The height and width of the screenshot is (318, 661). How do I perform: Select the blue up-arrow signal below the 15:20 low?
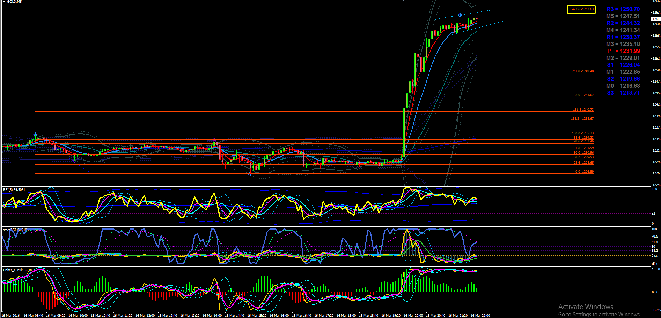point(250,173)
